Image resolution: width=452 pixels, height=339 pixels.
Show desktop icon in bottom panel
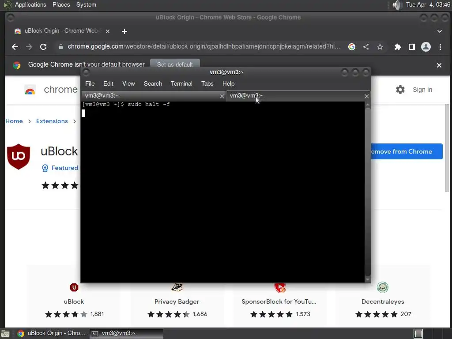click(5, 334)
